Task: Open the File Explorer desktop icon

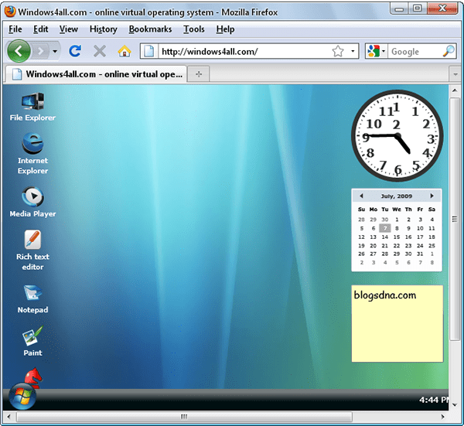Action: tap(32, 107)
